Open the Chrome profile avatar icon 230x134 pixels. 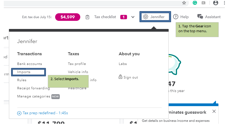(x=215, y=3)
